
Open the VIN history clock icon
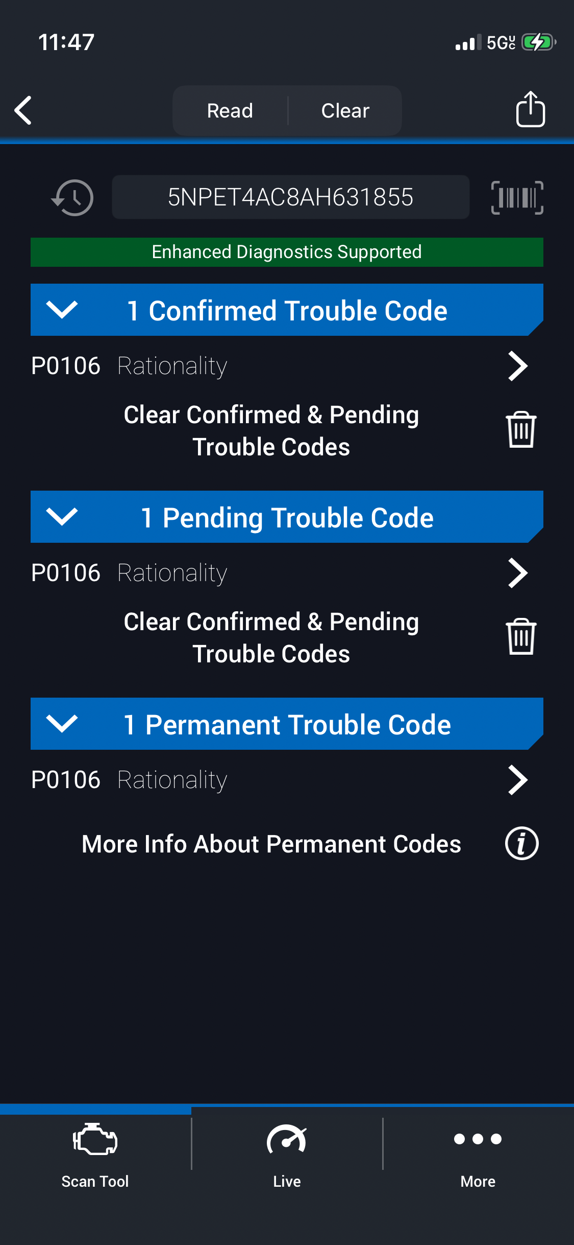click(72, 197)
